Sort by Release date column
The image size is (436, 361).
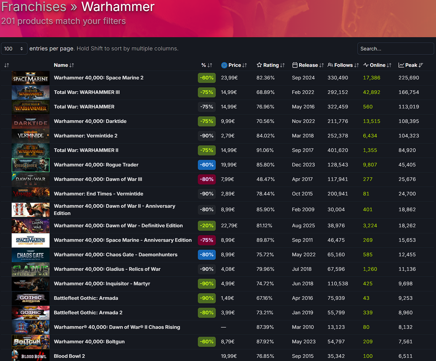308,65
